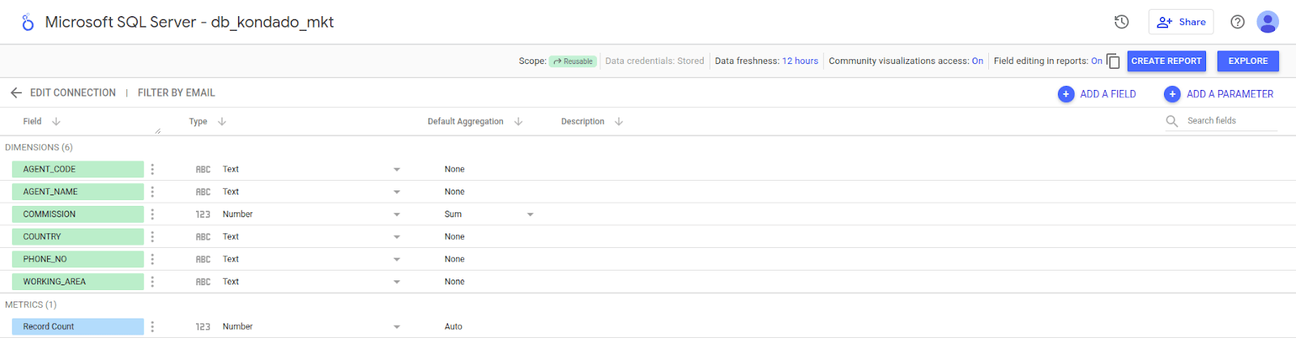Click the Looker Studio logo icon
Image resolution: width=1296 pixels, height=359 pixels.
(28, 22)
